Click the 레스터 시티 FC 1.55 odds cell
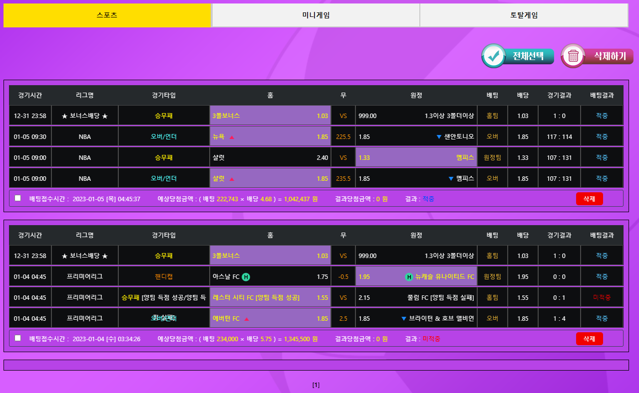639x393 pixels. 270,298
